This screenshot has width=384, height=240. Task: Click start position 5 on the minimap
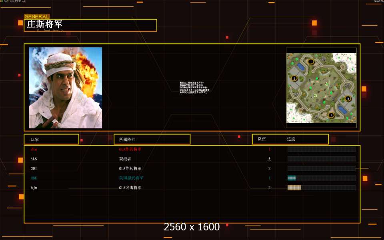point(331,115)
